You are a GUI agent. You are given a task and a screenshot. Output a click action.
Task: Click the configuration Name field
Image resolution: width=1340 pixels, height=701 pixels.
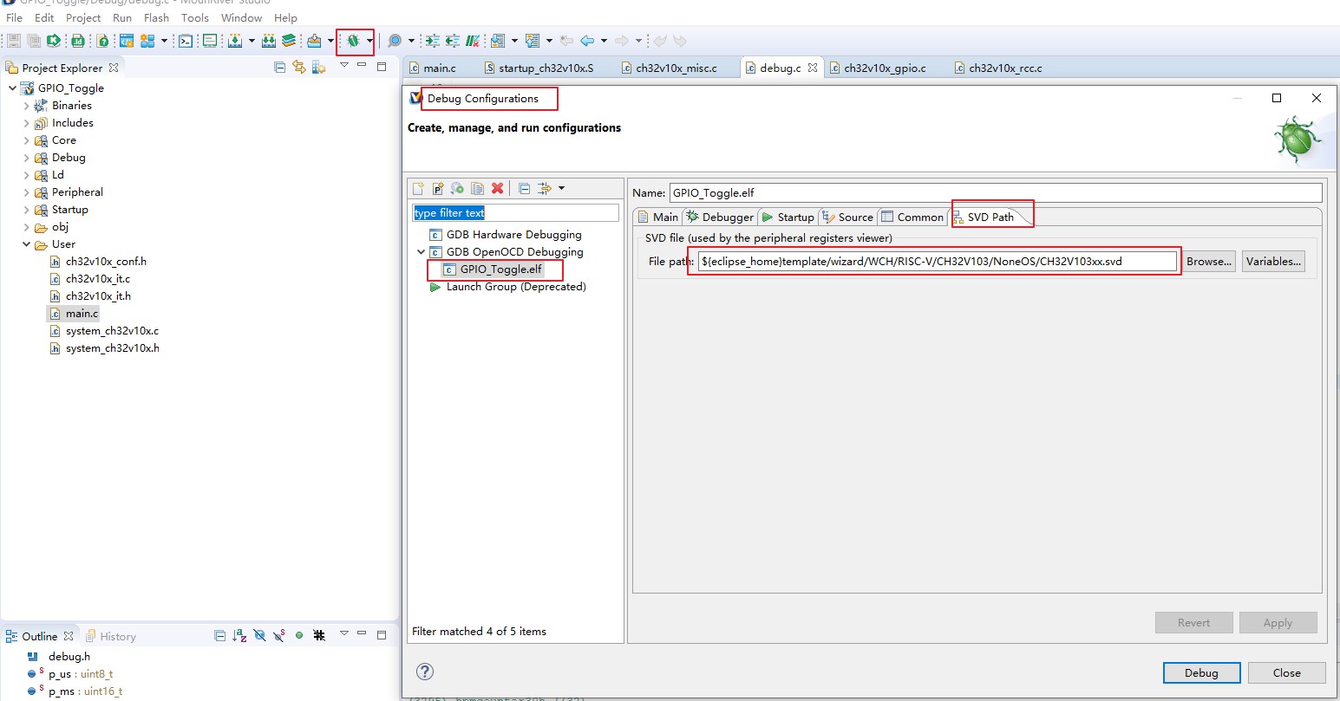pos(996,192)
